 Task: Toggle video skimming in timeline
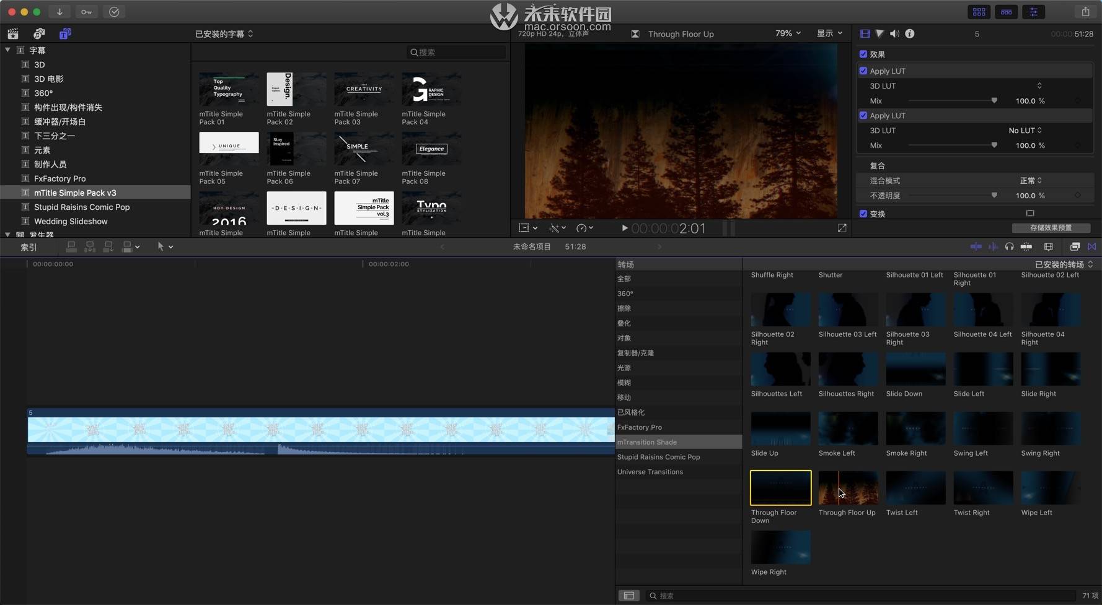pyautogui.click(x=976, y=246)
